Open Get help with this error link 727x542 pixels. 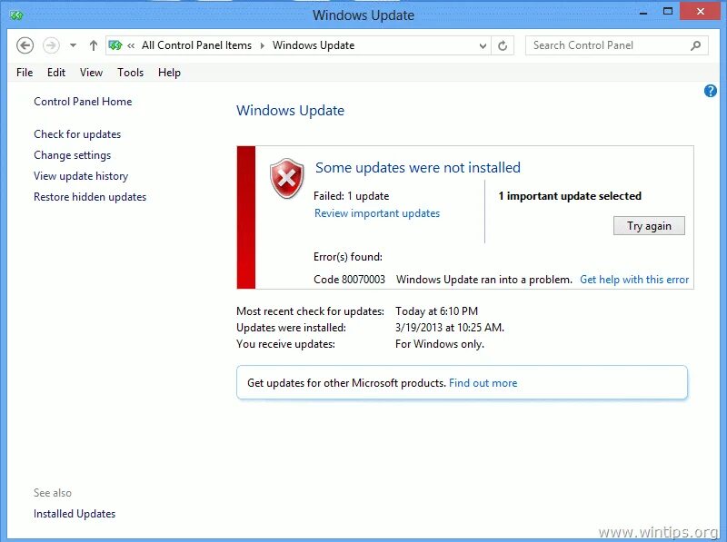[634, 280]
